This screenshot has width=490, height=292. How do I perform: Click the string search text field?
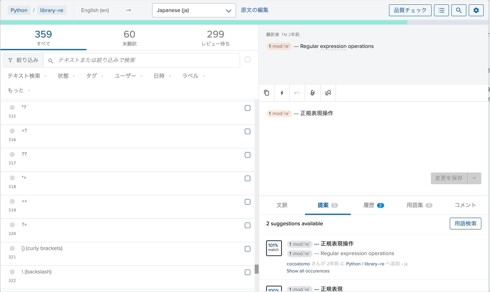tap(146, 60)
